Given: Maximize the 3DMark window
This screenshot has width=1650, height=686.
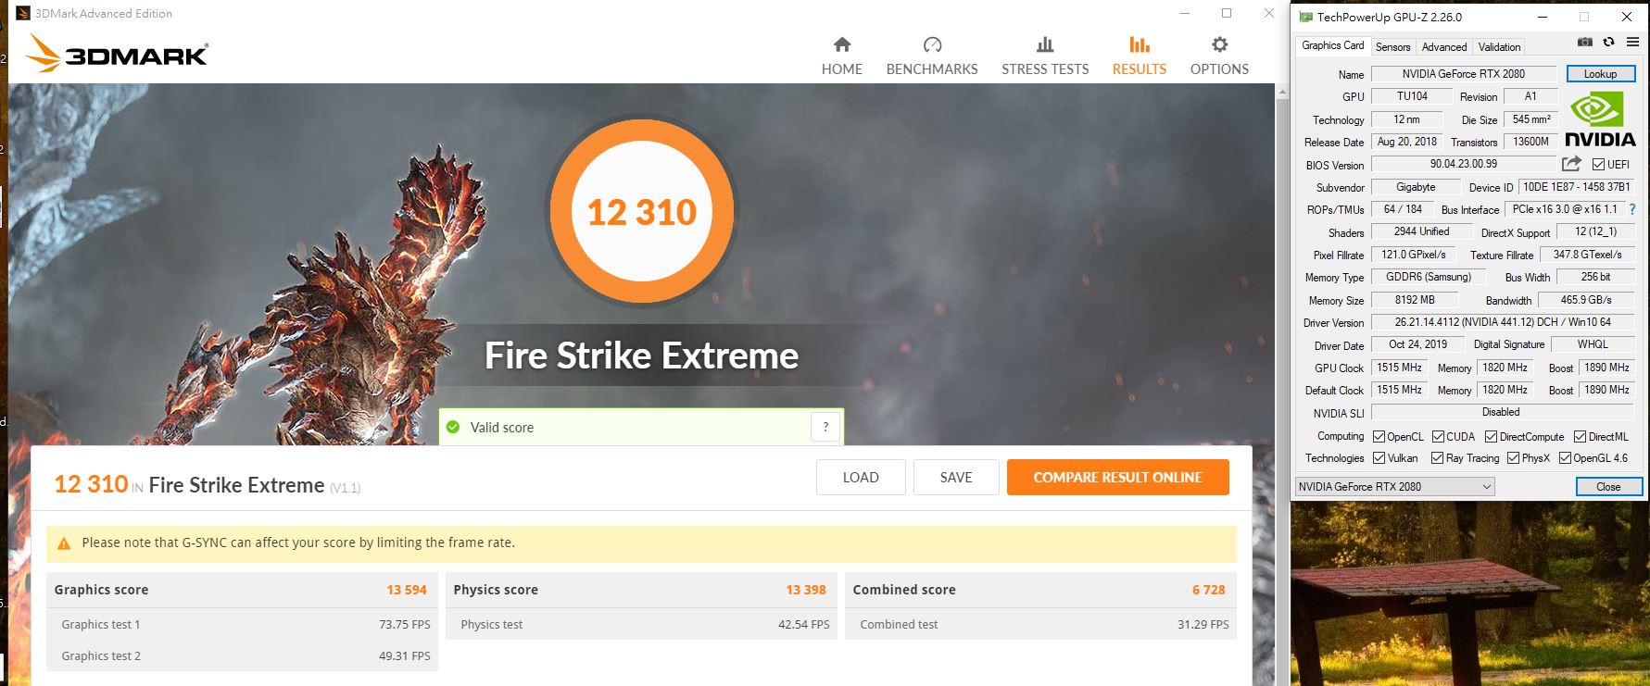Looking at the screenshot, I should coord(1226,13).
